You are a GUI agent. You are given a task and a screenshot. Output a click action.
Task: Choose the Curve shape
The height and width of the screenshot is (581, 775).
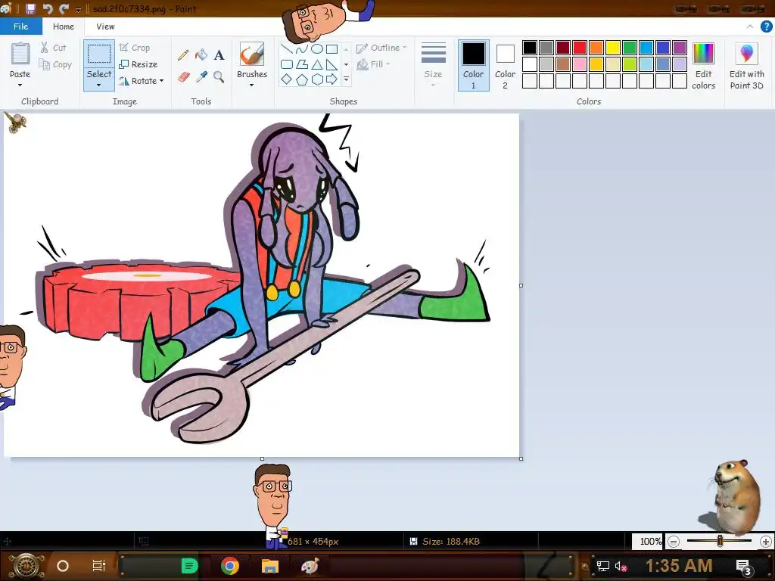(x=301, y=49)
